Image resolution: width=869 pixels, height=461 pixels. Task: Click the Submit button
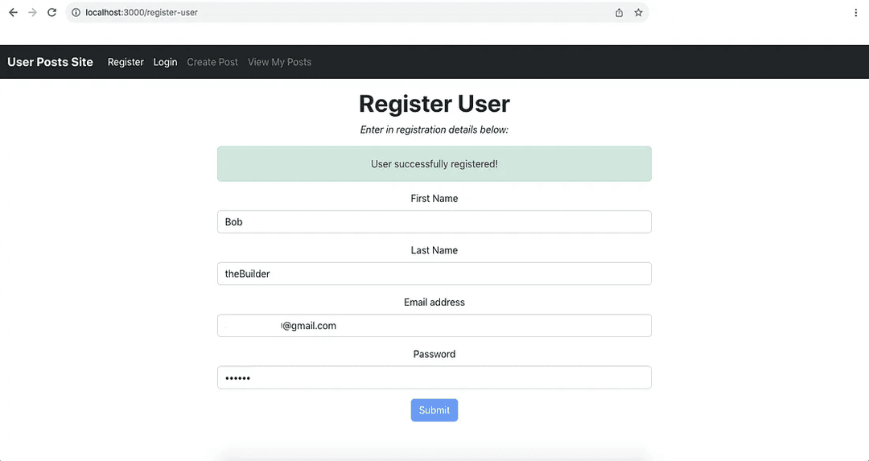click(x=434, y=410)
